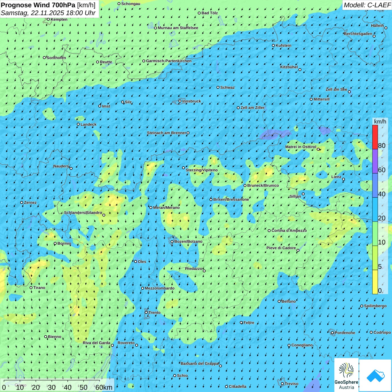The image size is (392, 392).
Task: Click the 'Sterzing/Vipiteno' label
Action: (x=202, y=170)
